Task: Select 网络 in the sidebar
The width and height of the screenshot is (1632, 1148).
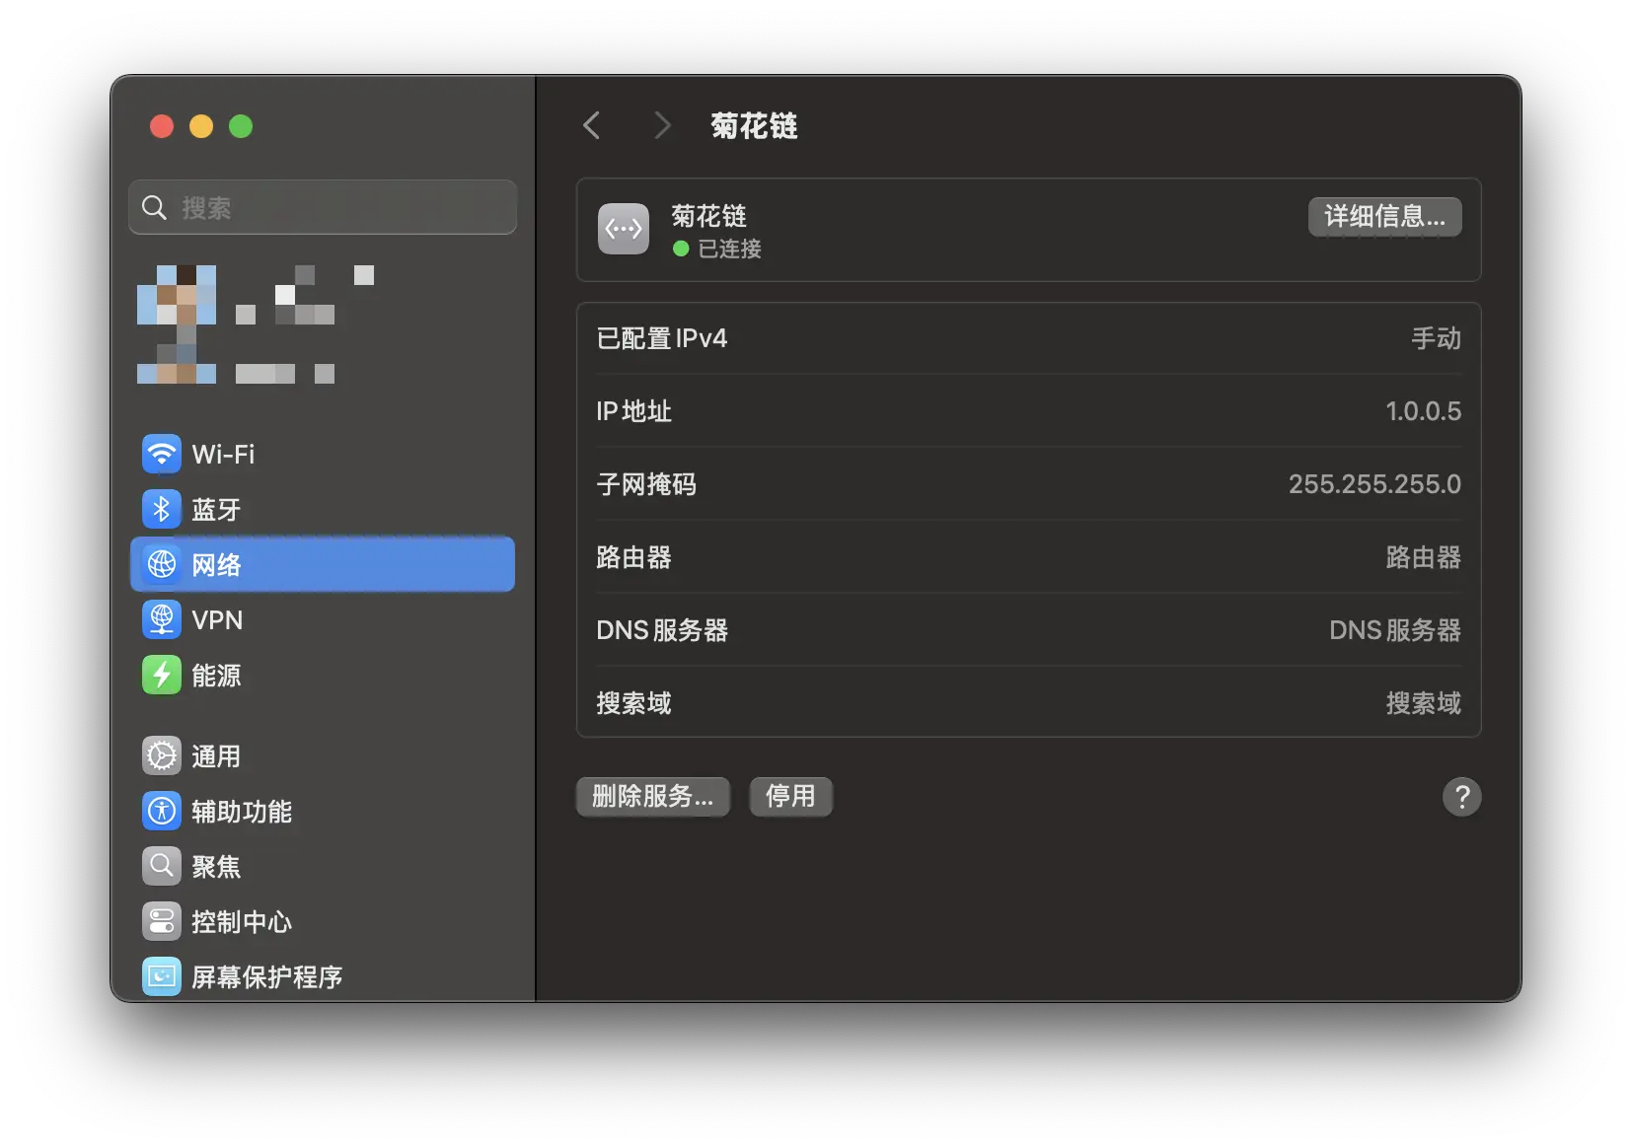Action: click(x=322, y=565)
